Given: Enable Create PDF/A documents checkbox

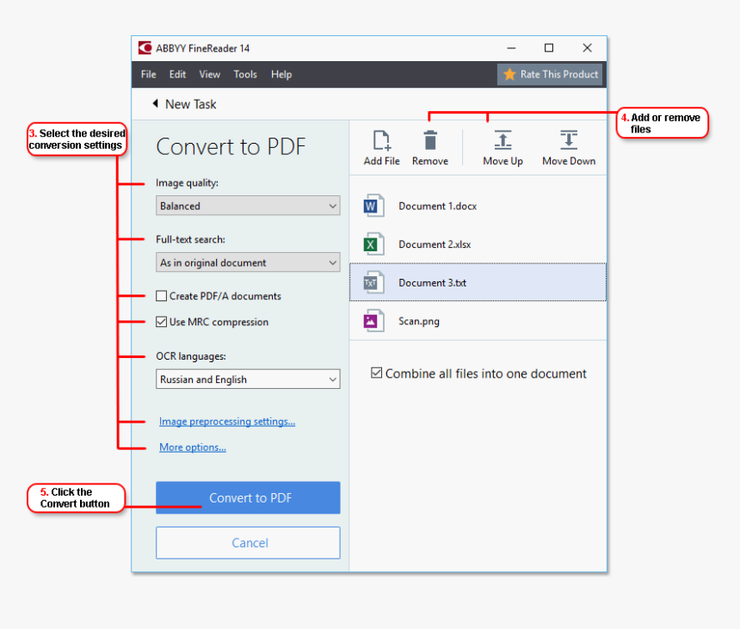Looking at the screenshot, I should coord(162,296).
